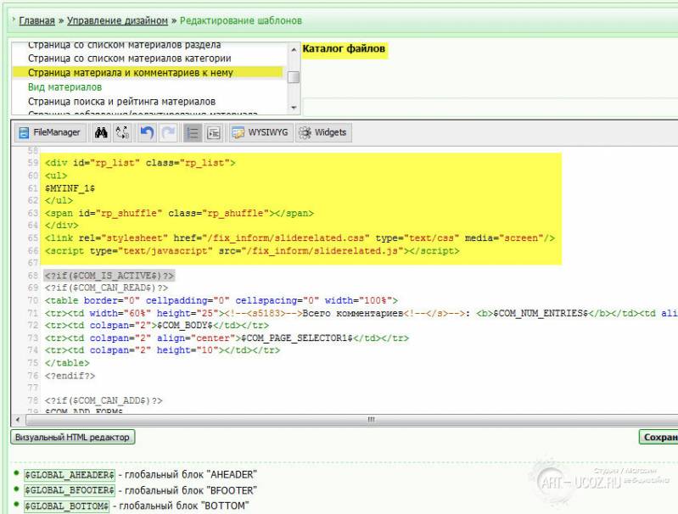678x514 pixels.
Task: Click the Каталог файлов heading
Action: click(344, 48)
